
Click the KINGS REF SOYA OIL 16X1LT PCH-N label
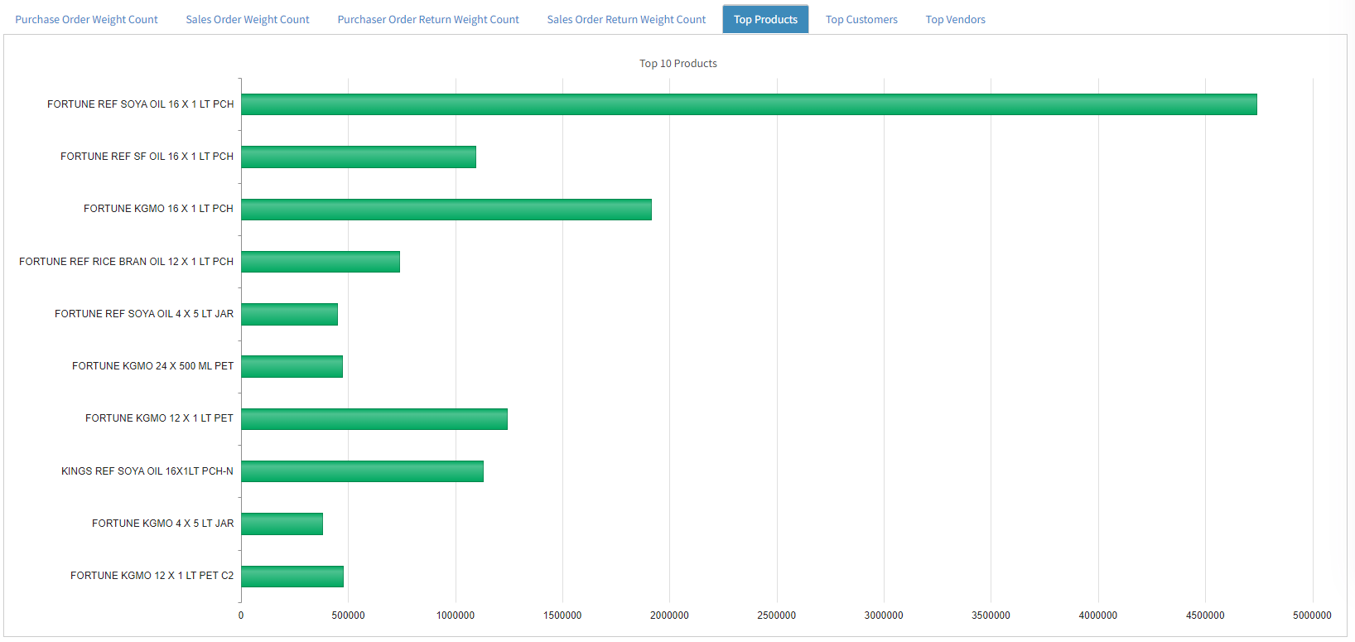pos(147,471)
